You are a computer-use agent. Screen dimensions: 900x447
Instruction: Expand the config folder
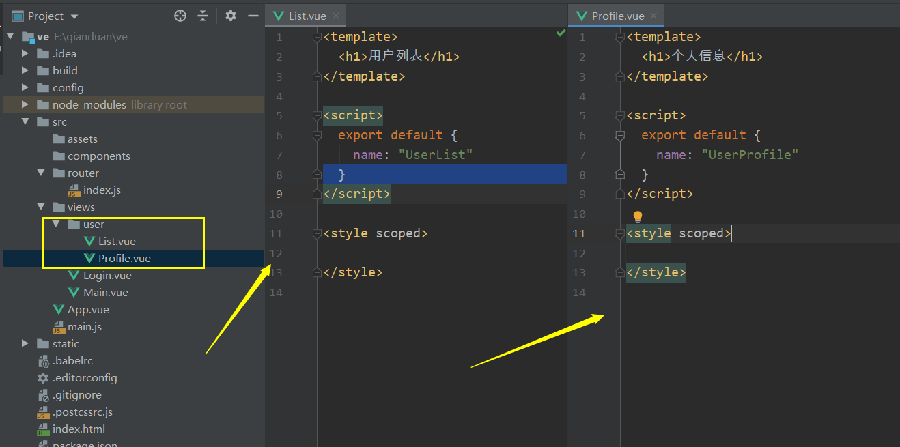(25, 87)
